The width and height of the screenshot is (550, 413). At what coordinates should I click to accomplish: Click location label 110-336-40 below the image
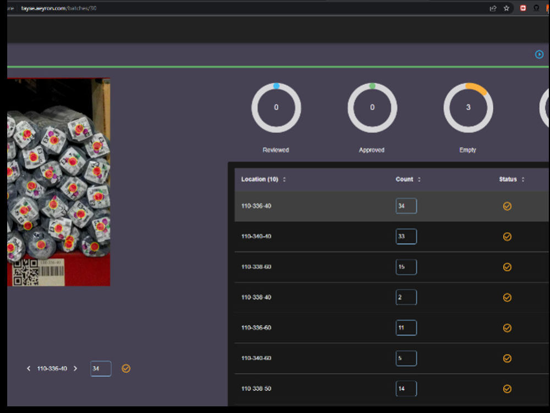coord(52,368)
